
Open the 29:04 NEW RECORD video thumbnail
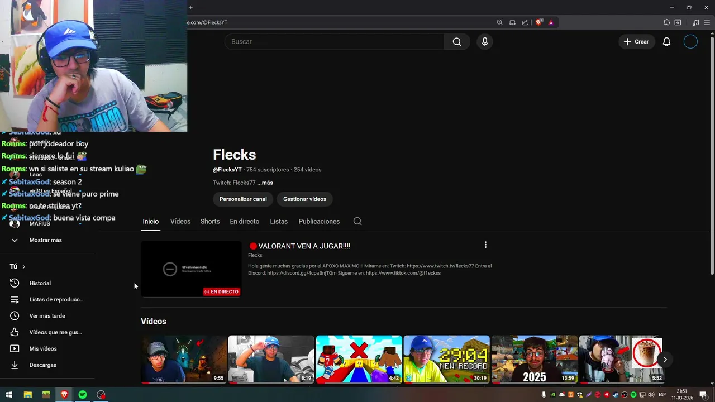pos(447,360)
